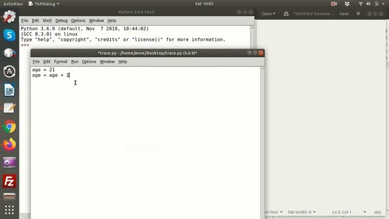Click the volume speaker icon in top bar
Screen dimensions: 389x219
(x=368, y=4)
